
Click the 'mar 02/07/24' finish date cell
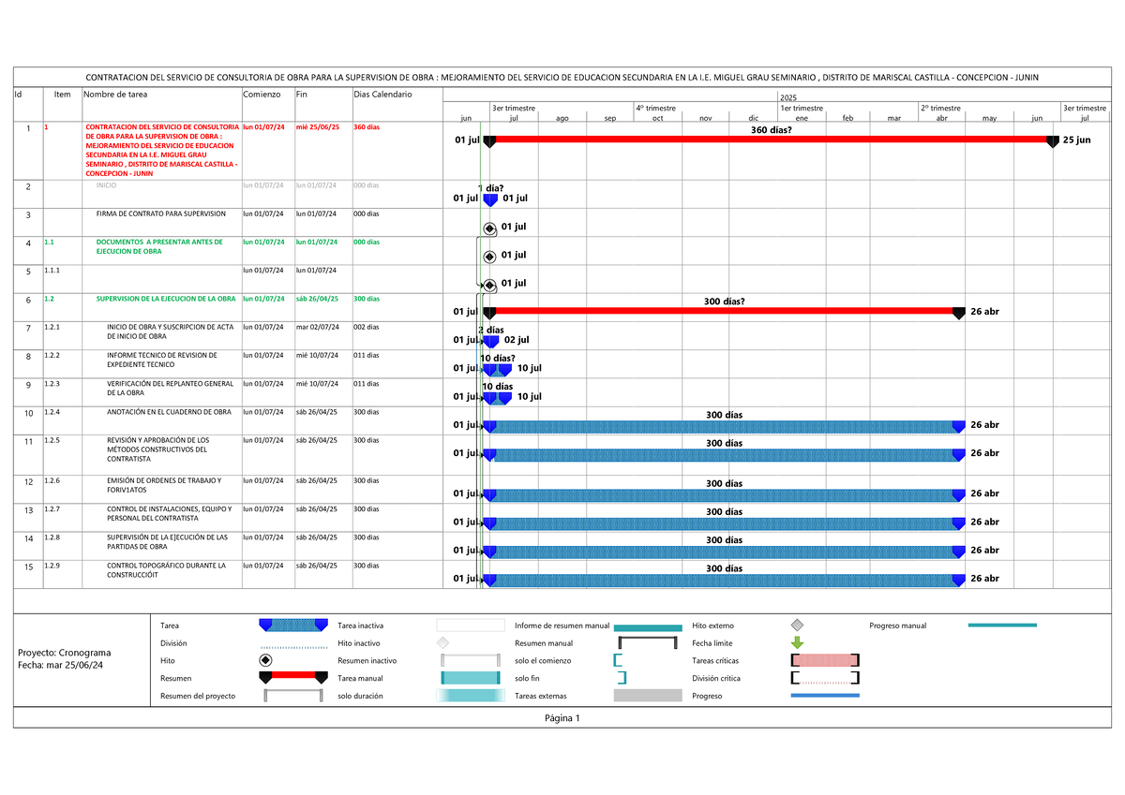click(x=317, y=327)
